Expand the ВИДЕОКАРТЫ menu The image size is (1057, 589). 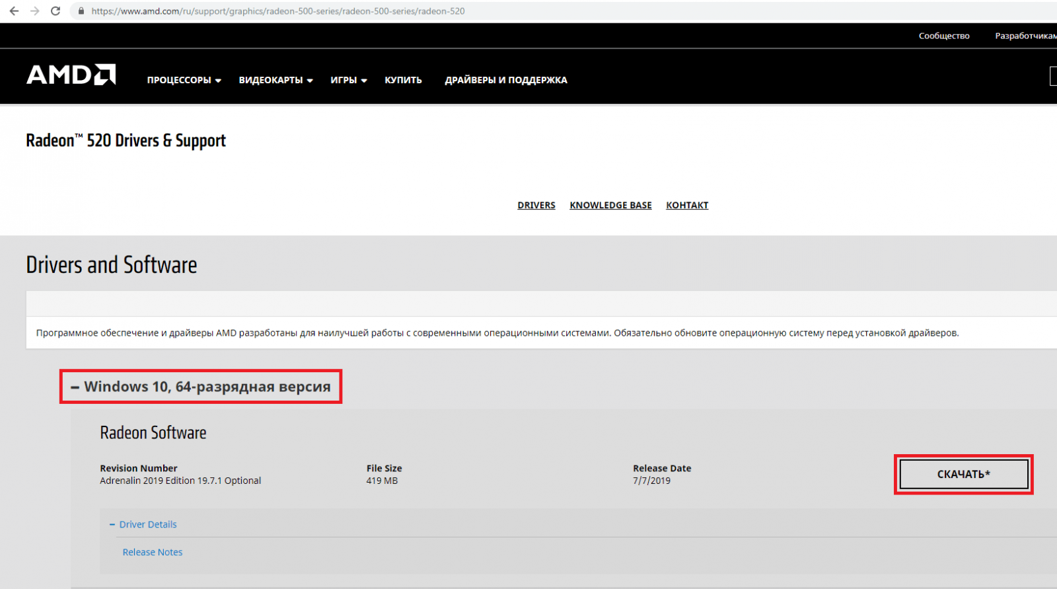coord(275,80)
